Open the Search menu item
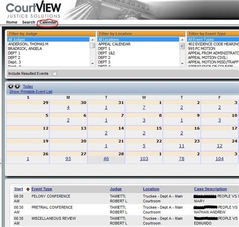 29,22
